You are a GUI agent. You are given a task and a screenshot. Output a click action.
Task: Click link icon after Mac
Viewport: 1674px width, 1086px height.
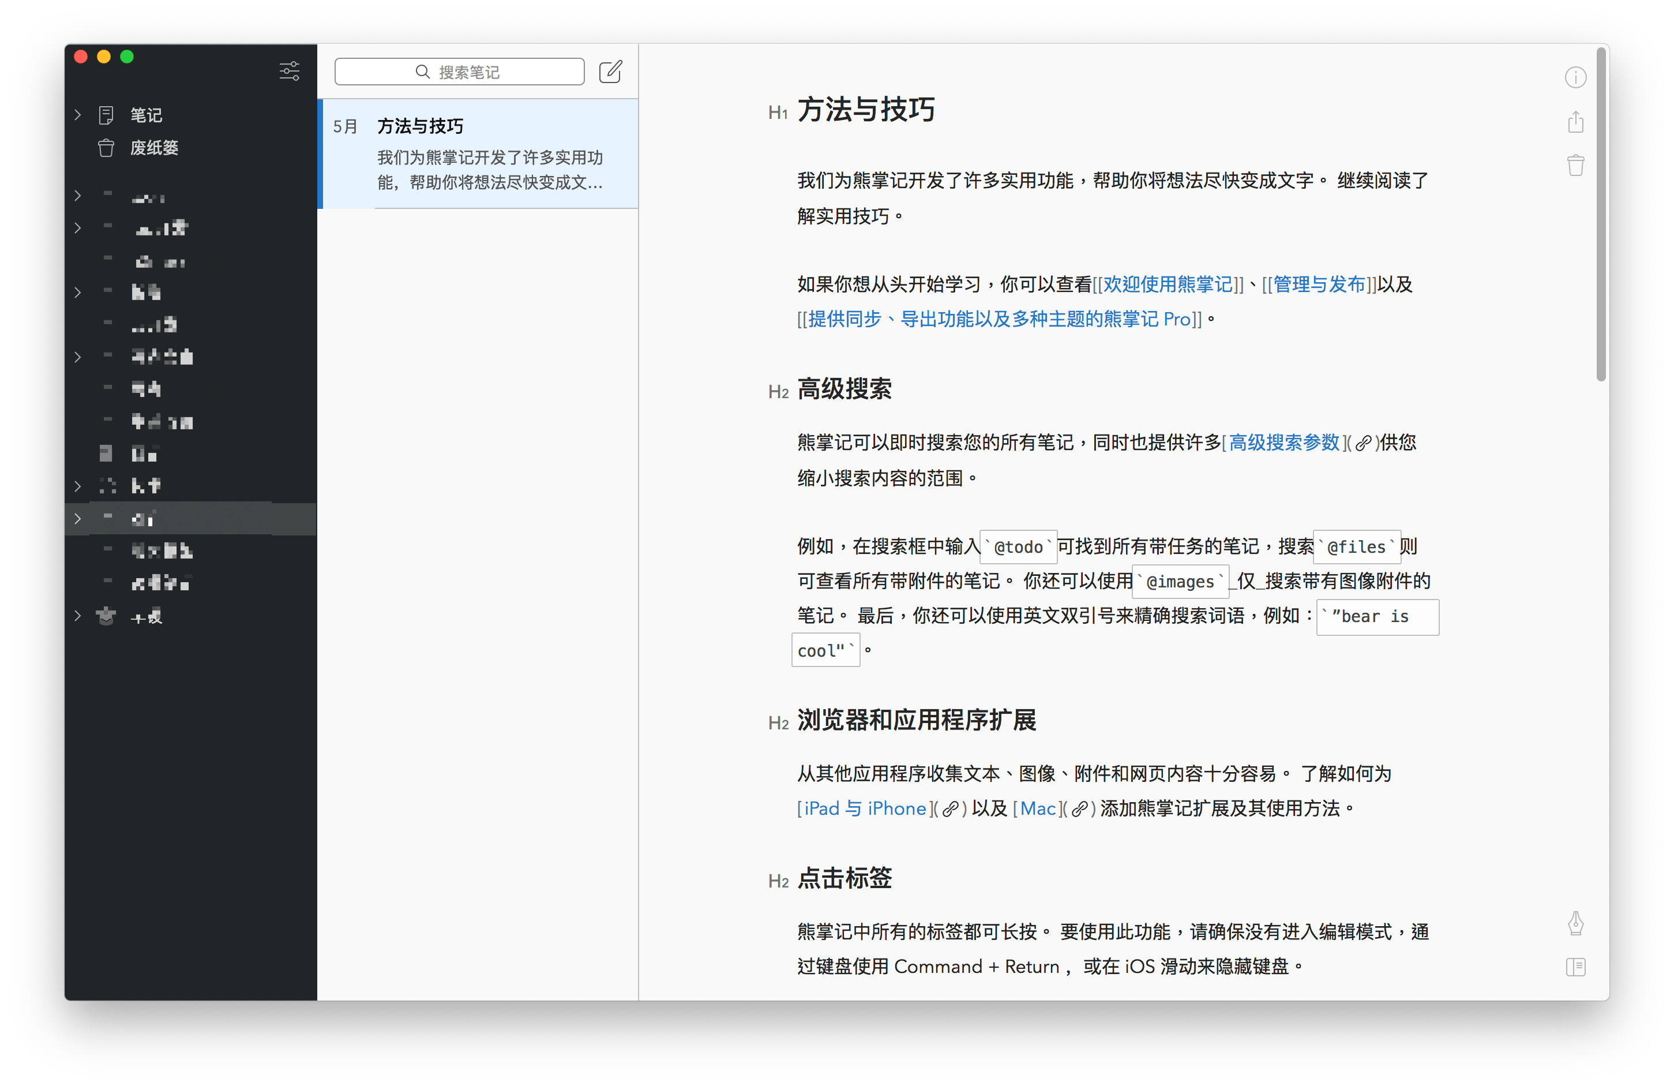tap(1080, 808)
